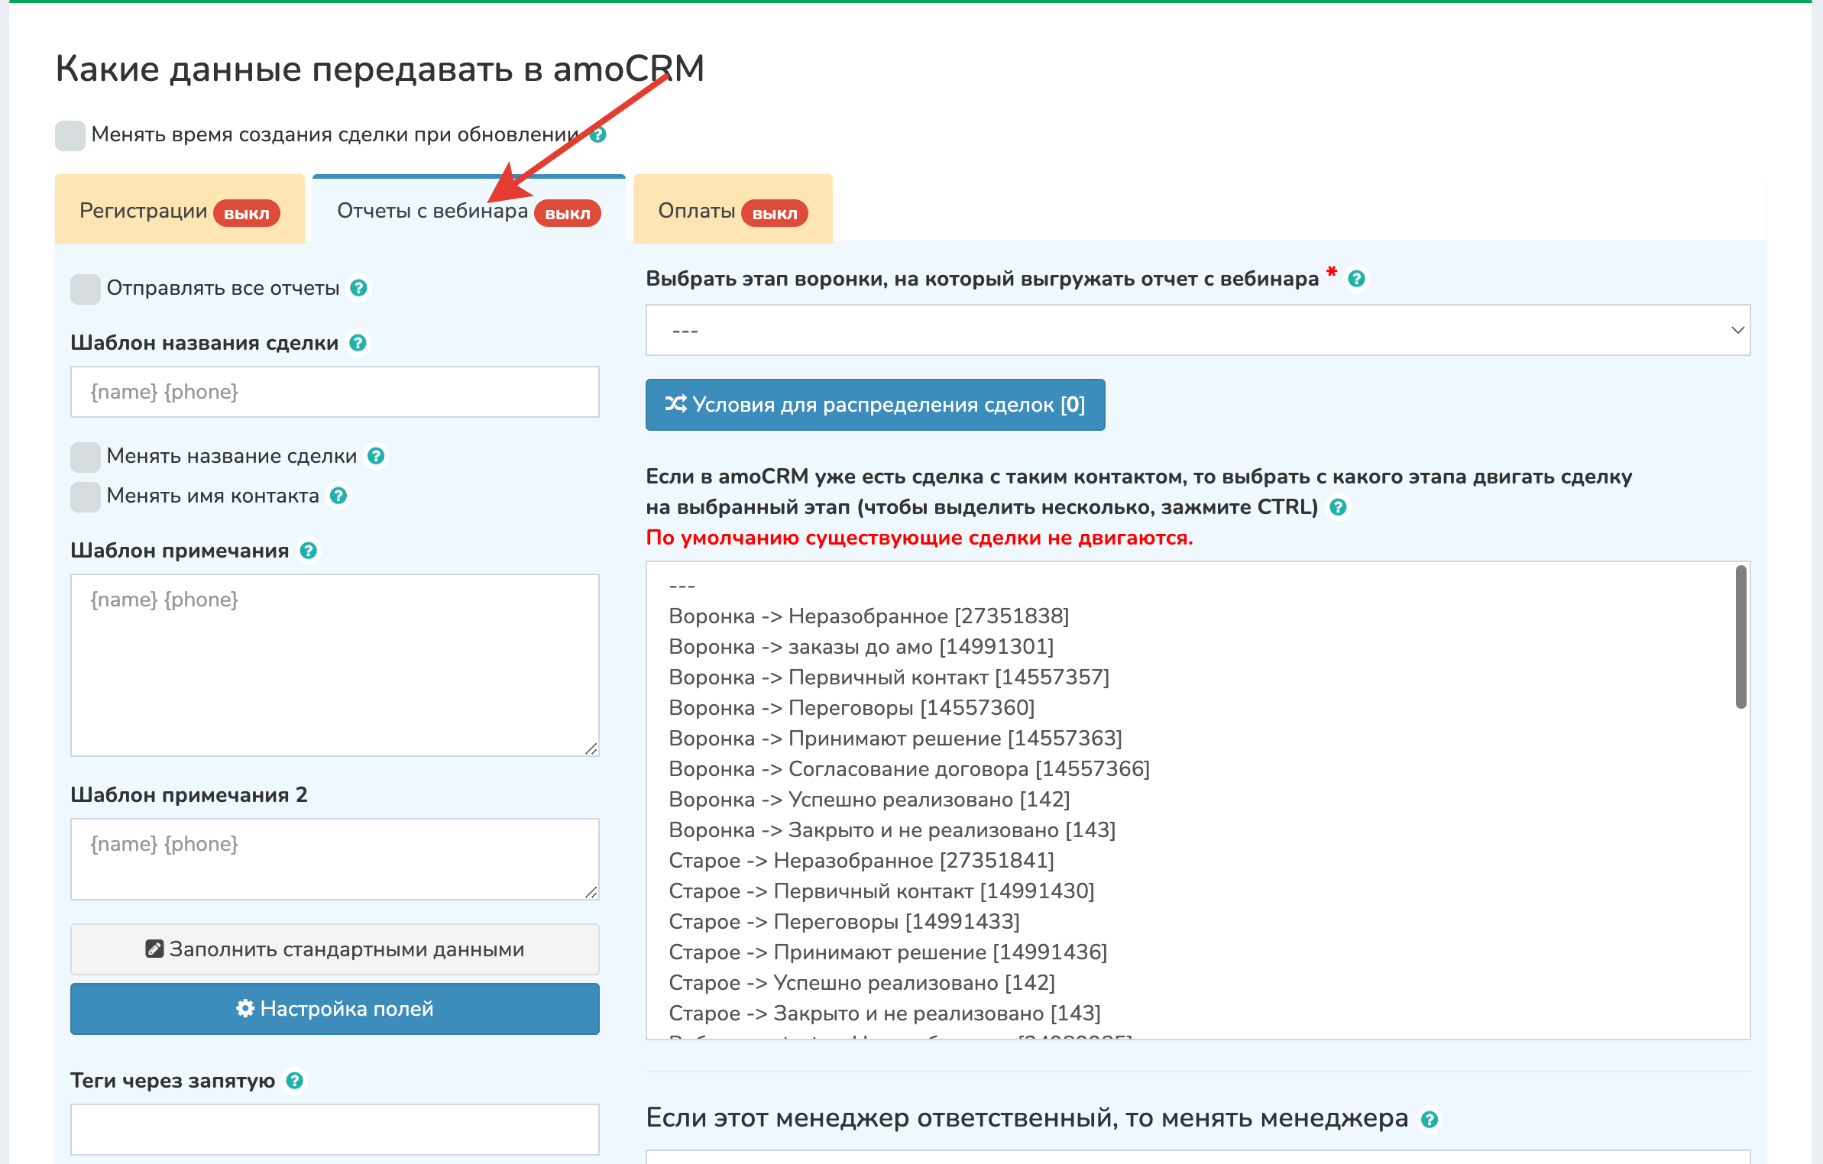
Task: Click help icon next to Менять название сделки
Action: pyautogui.click(x=376, y=456)
